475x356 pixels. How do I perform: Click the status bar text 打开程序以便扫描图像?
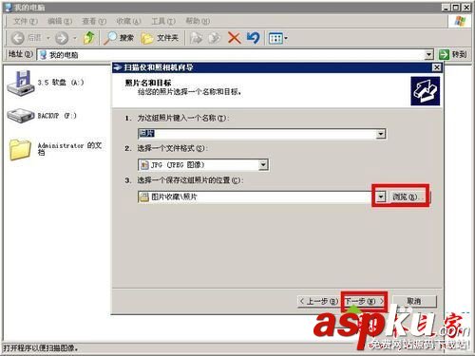click(x=41, y=348)
